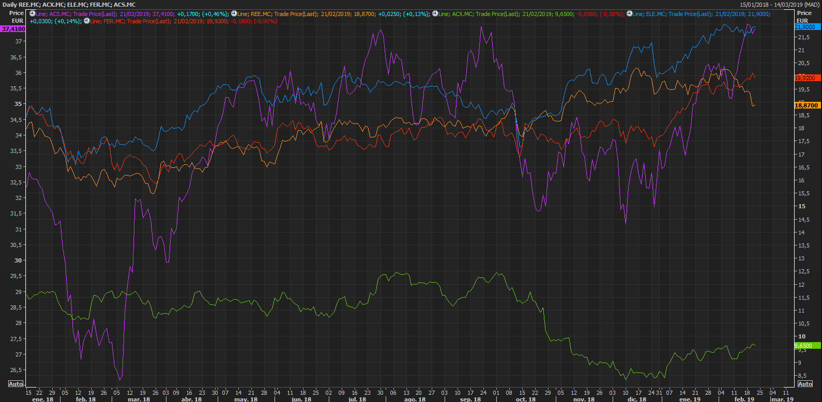Click the clock icon beside FER.MC legend
Viewport: 822px width, 402px height.
86,21
